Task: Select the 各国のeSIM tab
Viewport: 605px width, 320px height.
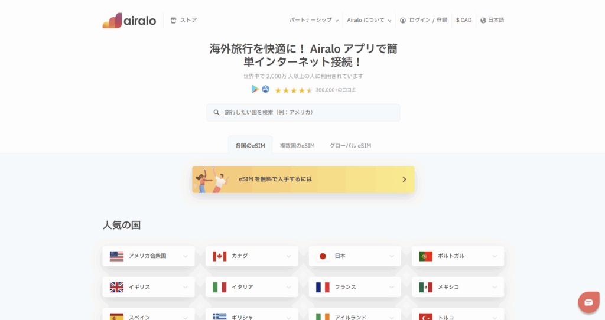Action: coord(250,145)
